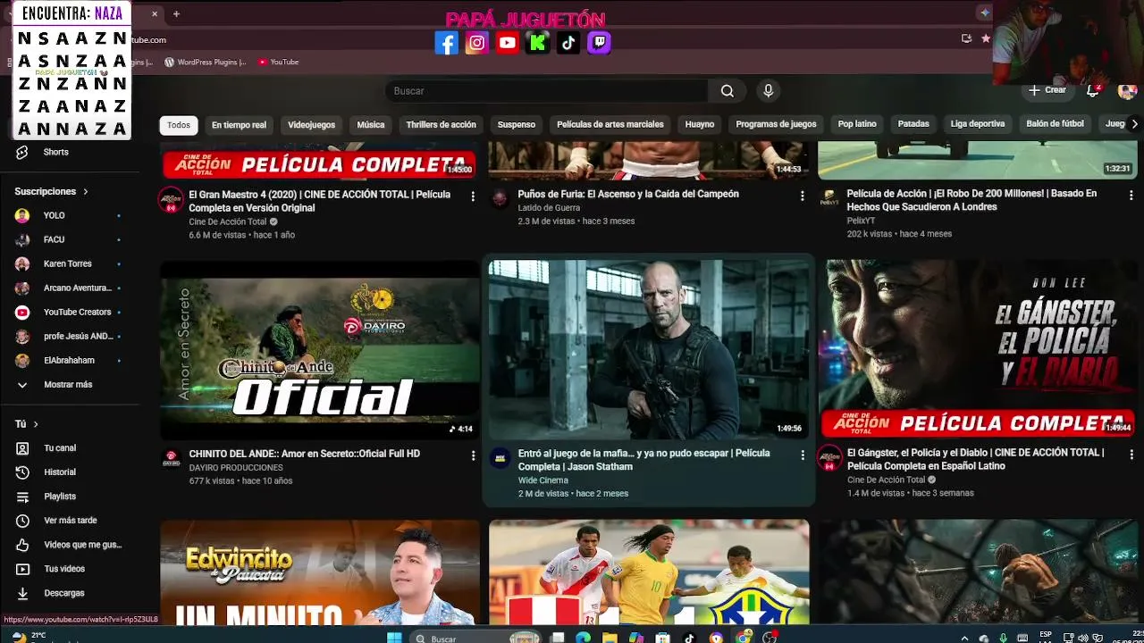The width and height of the screenshot is (1144, 643).
Task: Click the magnifier search button
Action: 727,91
